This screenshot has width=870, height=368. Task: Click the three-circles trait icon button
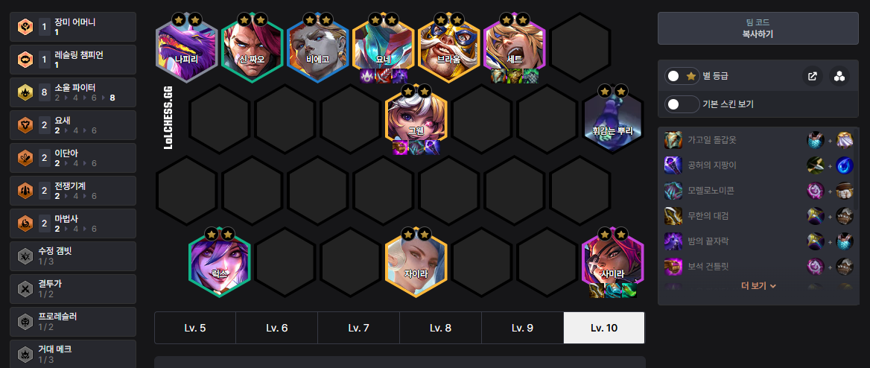click(x=839, y=76)
